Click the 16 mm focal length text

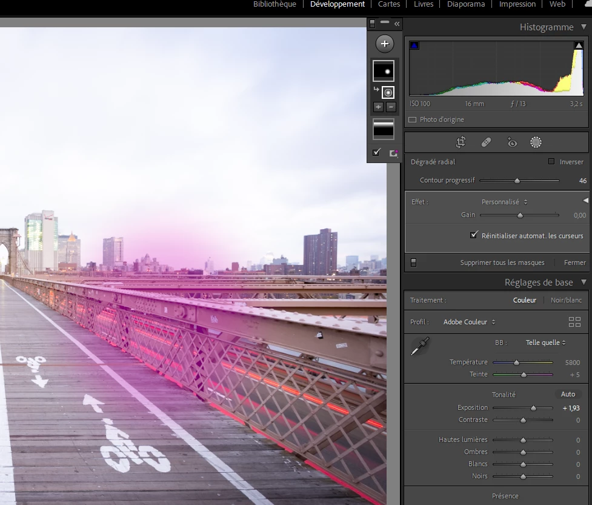[474, 104]
